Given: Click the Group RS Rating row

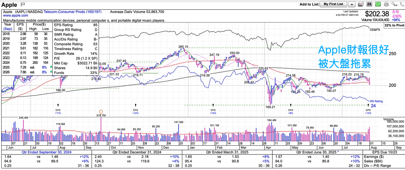Looking at the screenshot, I should [76, 29].
